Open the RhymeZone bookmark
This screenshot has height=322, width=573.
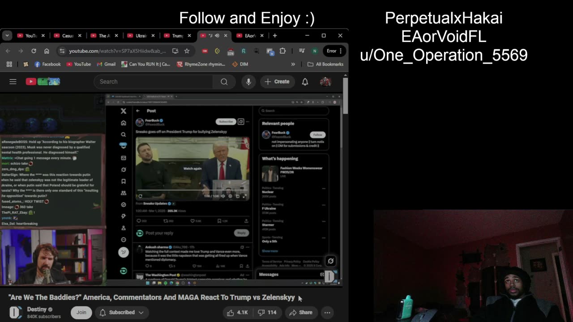pos(201,64)
